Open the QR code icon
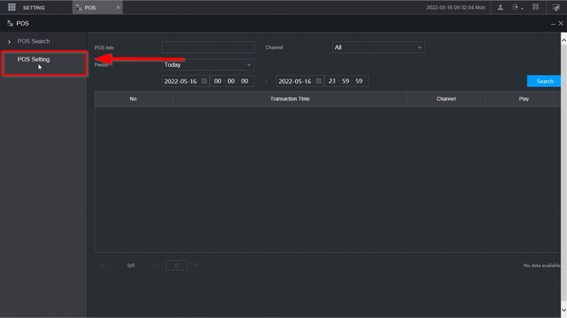The height and width of the screenshot is (318, 567). pyautogui.click(x=536, y=7)
